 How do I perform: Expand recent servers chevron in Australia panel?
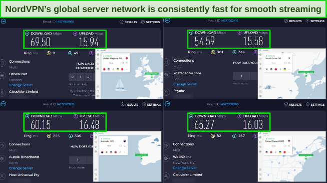pyautogui.click(x=125, y=152)
